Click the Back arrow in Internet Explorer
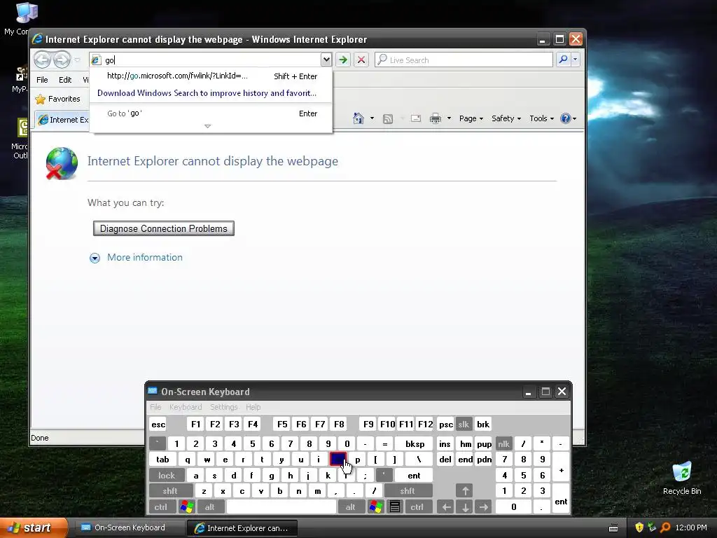 point(42,60)
